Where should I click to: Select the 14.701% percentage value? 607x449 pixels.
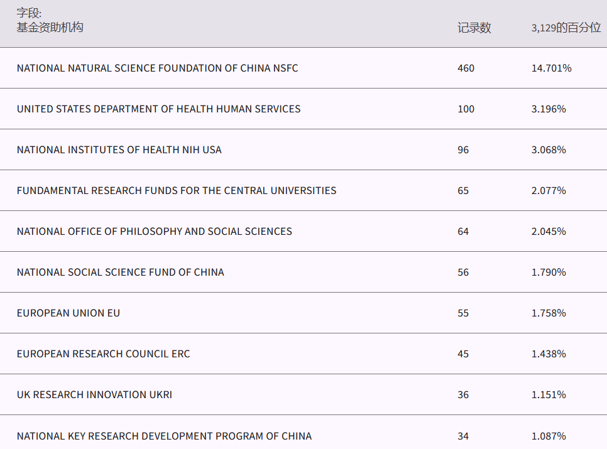pyautogui.click(x=551, y=68)
